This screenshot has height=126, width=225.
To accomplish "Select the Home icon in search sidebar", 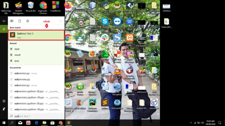I will tap(4, 29).
